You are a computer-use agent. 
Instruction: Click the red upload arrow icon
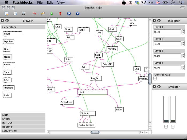[60, 13]
